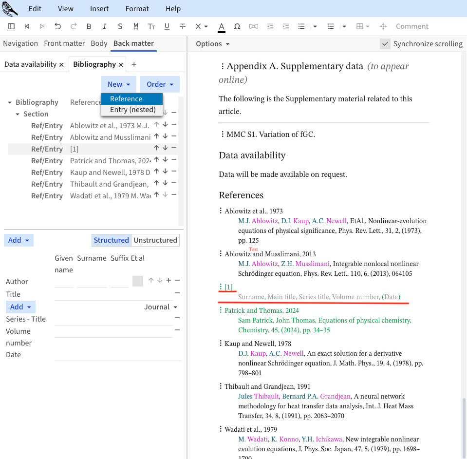Open the Order dropdown button
Image resolution: width=467 pixels, height=459 pixels.
tap(160, 84)
